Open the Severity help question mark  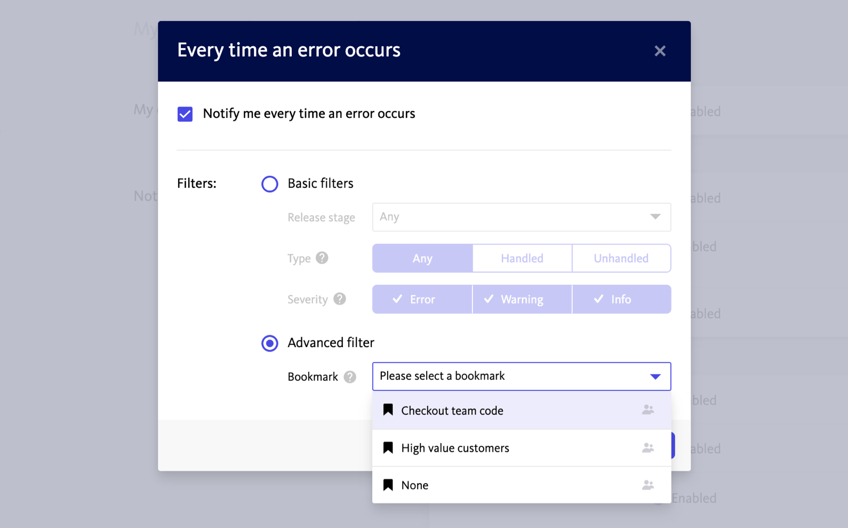click(340, 299)
